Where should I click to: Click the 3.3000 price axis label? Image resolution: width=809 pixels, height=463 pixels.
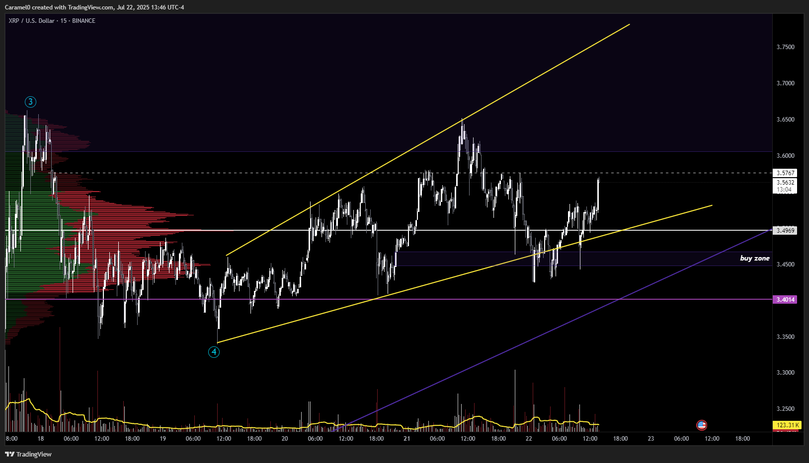[x=785, y=373]
